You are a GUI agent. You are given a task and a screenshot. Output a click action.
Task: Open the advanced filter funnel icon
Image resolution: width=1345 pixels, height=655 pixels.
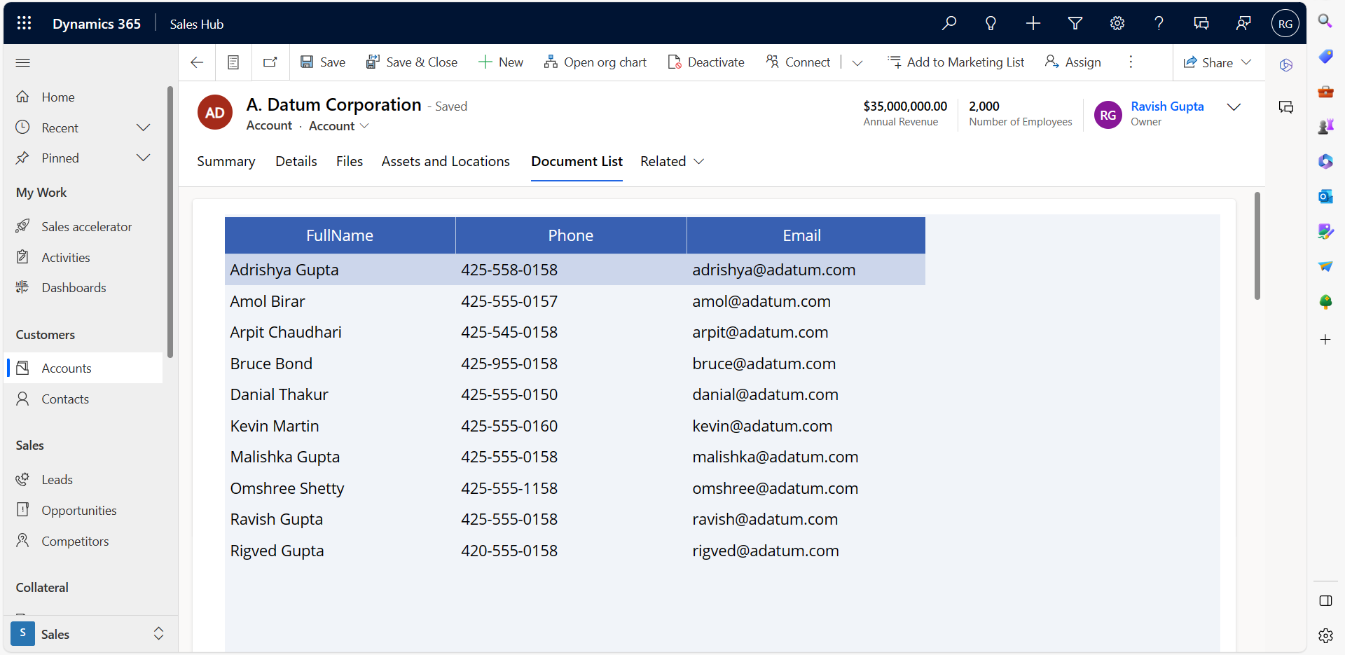coord(1075,23)
